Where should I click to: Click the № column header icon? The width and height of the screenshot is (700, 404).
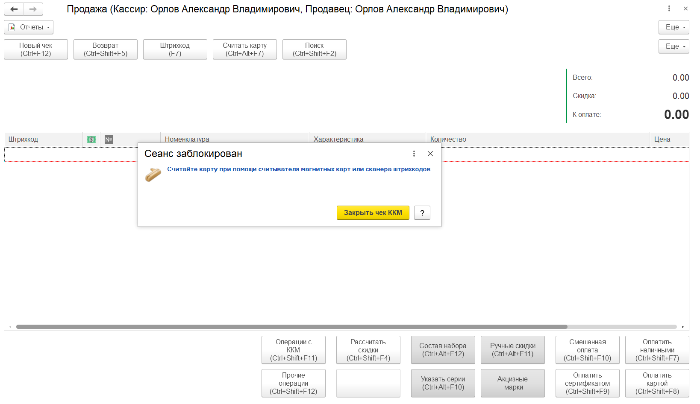(109, 140)
